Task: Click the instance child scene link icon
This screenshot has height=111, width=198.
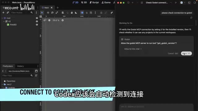Action: (x=8, y=13)
